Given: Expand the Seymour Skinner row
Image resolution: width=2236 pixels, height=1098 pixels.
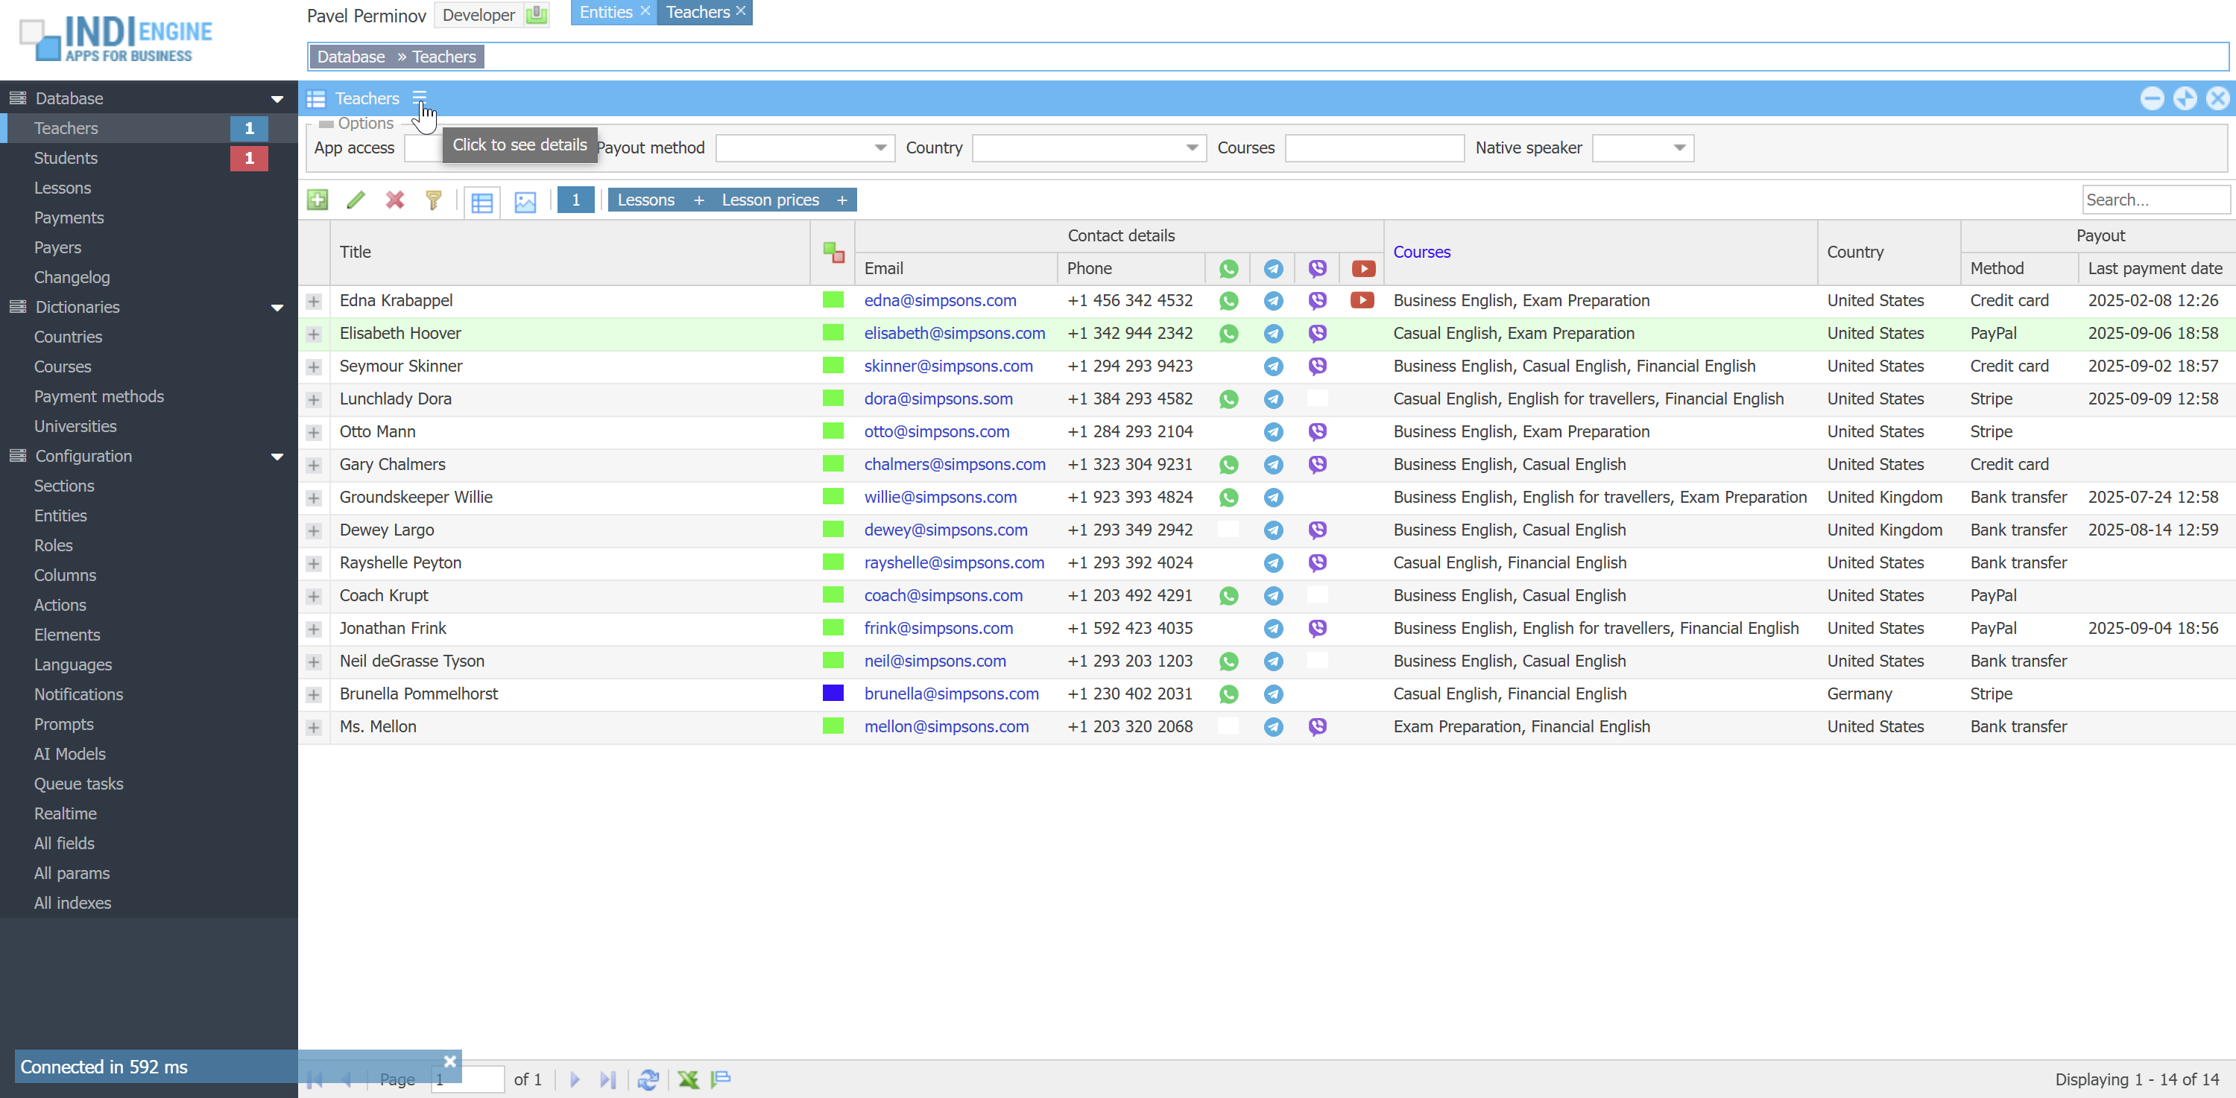Looking at the screenshot, I should (315, 366).
